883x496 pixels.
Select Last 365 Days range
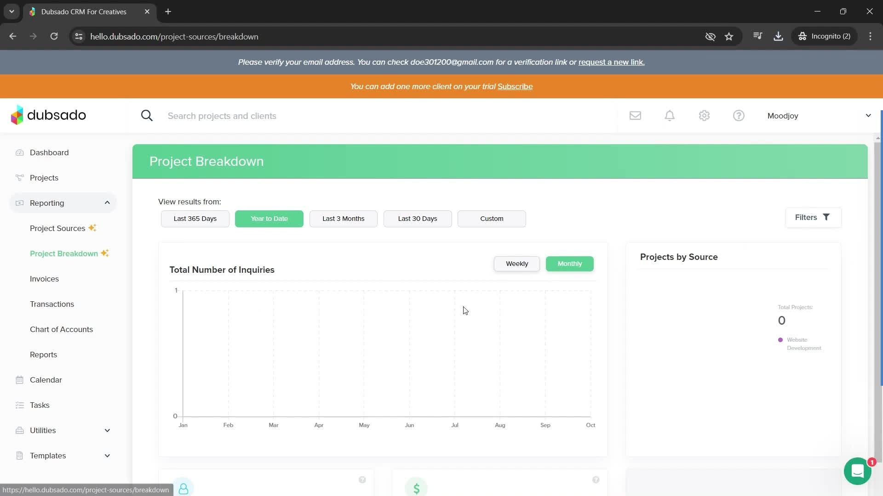click(195, 219)
